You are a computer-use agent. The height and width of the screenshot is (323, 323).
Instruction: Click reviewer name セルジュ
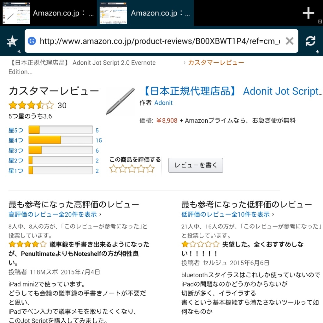(214, 263)
